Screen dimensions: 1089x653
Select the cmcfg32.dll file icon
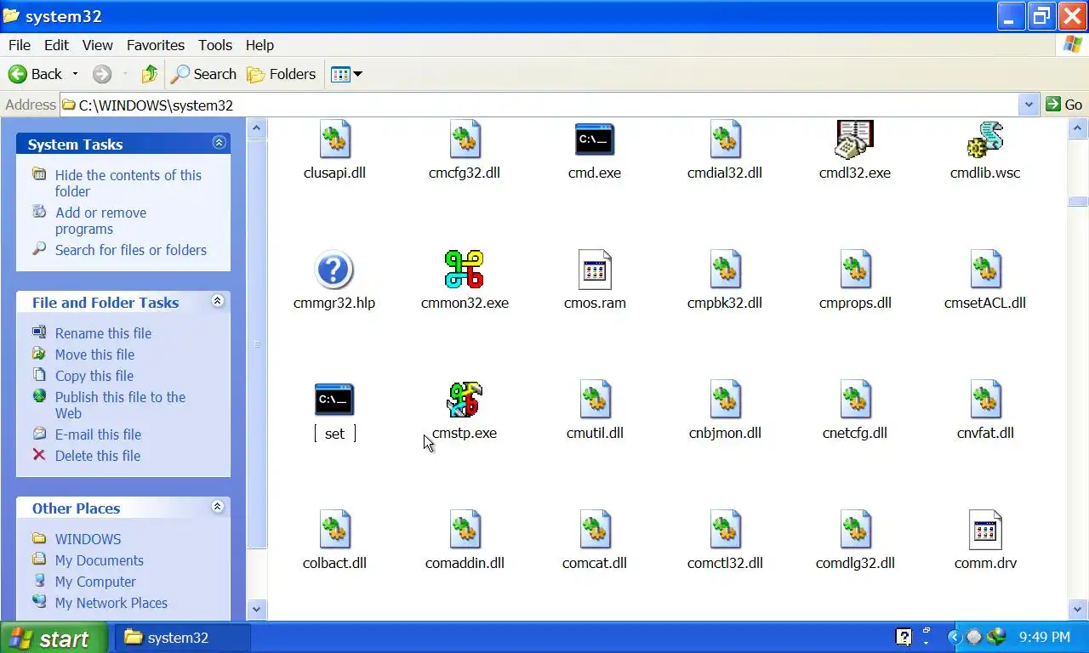pos(465,140)
